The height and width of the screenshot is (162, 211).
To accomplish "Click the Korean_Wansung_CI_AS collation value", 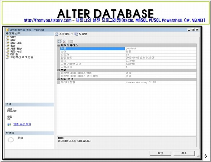I will click(141, 82).
